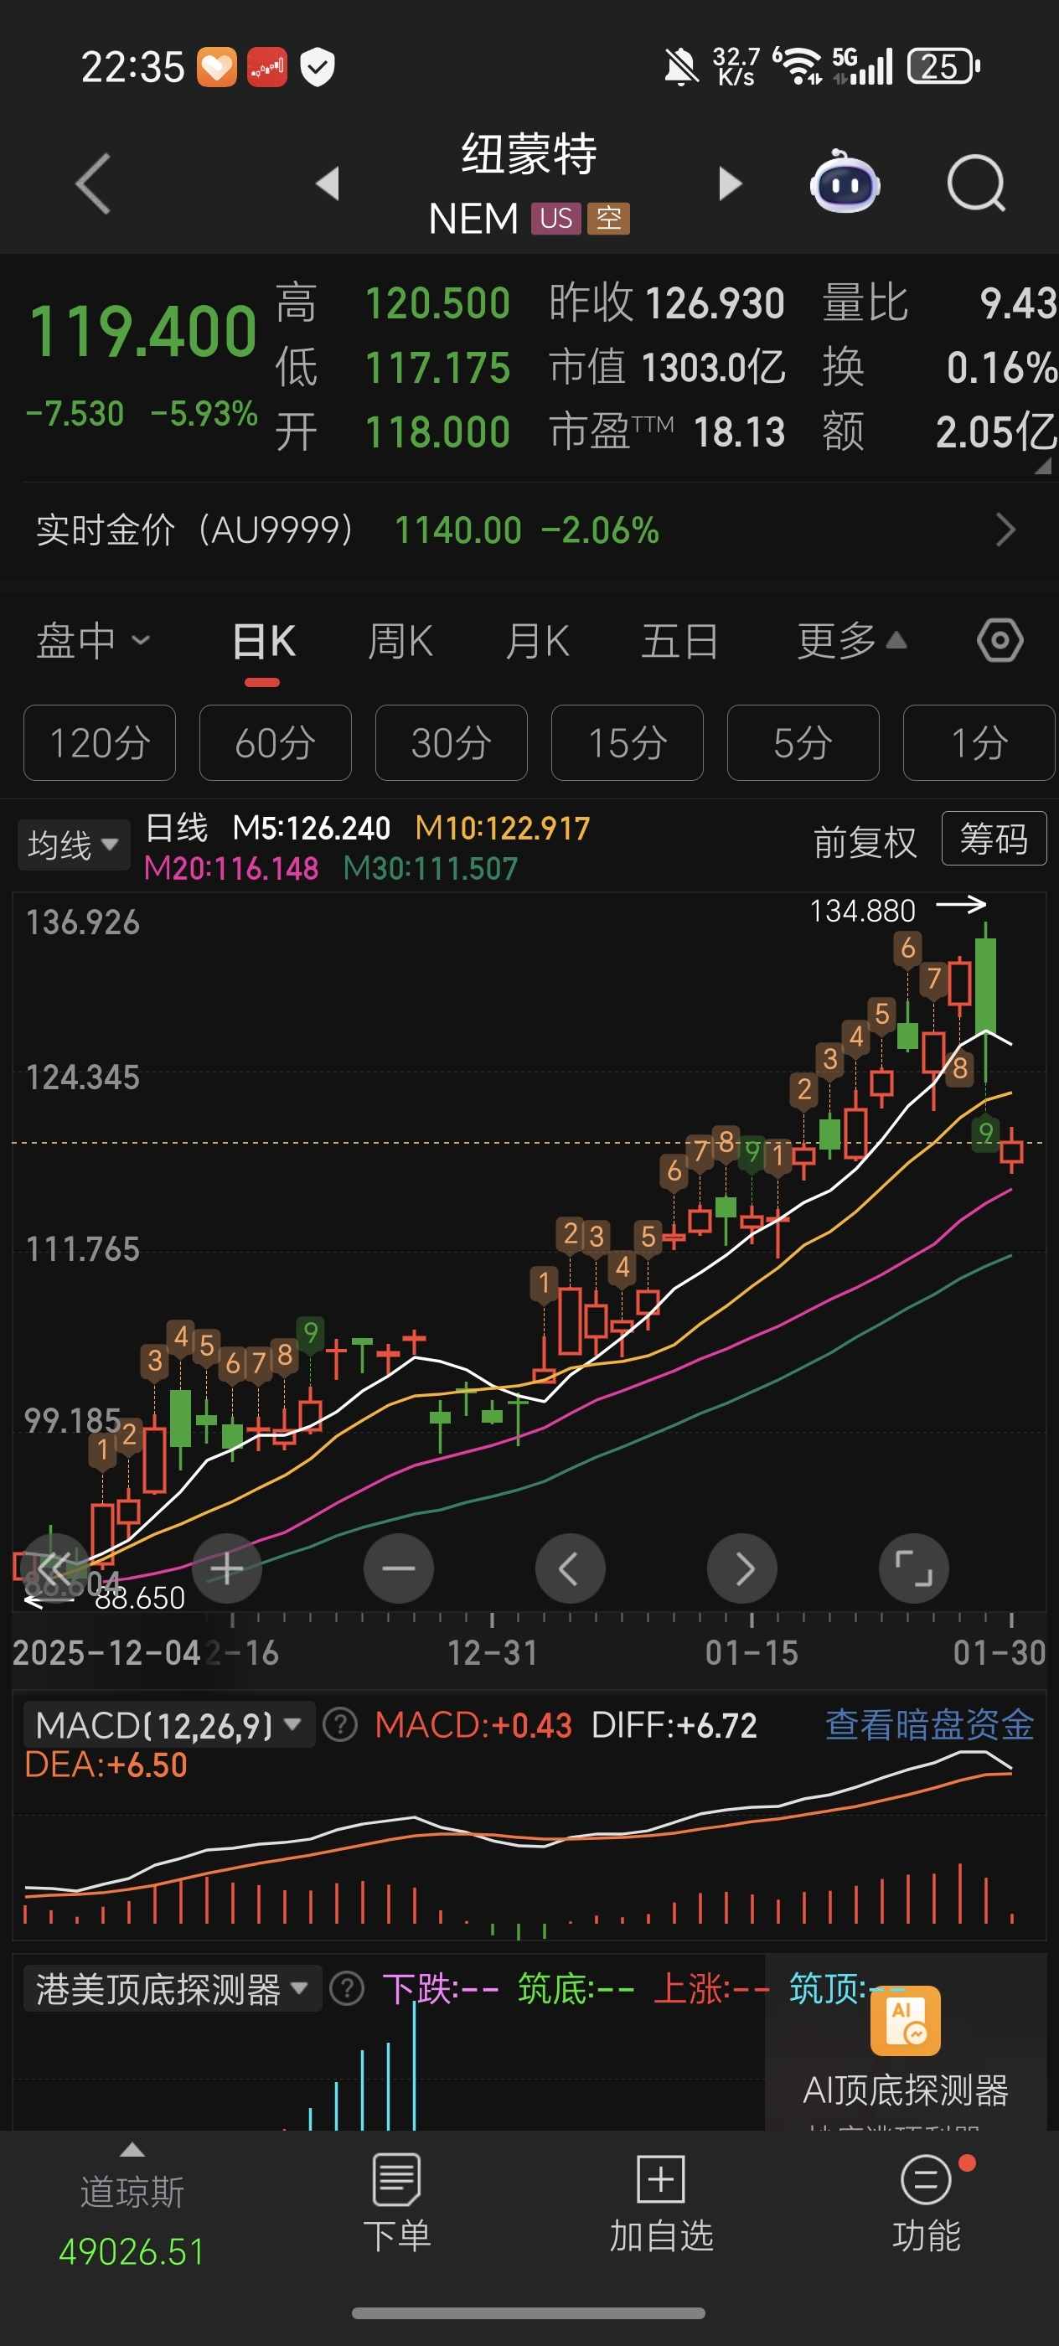The height and width of the screenshot is (2346, 1059).
Task: Tap current price 119.400
Action: pos(143,331)
